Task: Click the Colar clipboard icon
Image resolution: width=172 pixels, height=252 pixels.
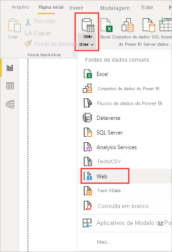Action: click(14, 25)
